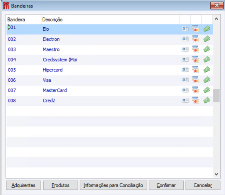The height and width of the screenshot is (195, 225).
Task: Click the Bandeiras app icon in title bar
Action: [6, 6]
